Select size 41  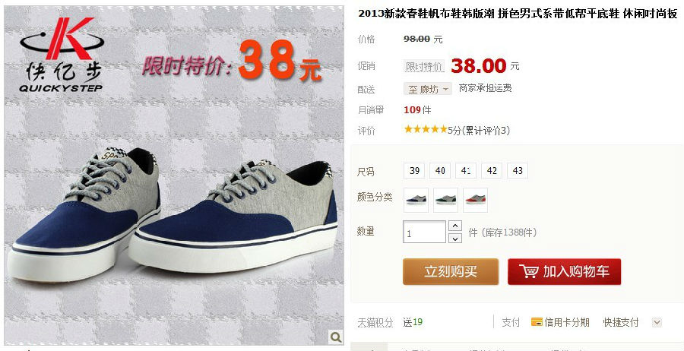pos(466,171)
